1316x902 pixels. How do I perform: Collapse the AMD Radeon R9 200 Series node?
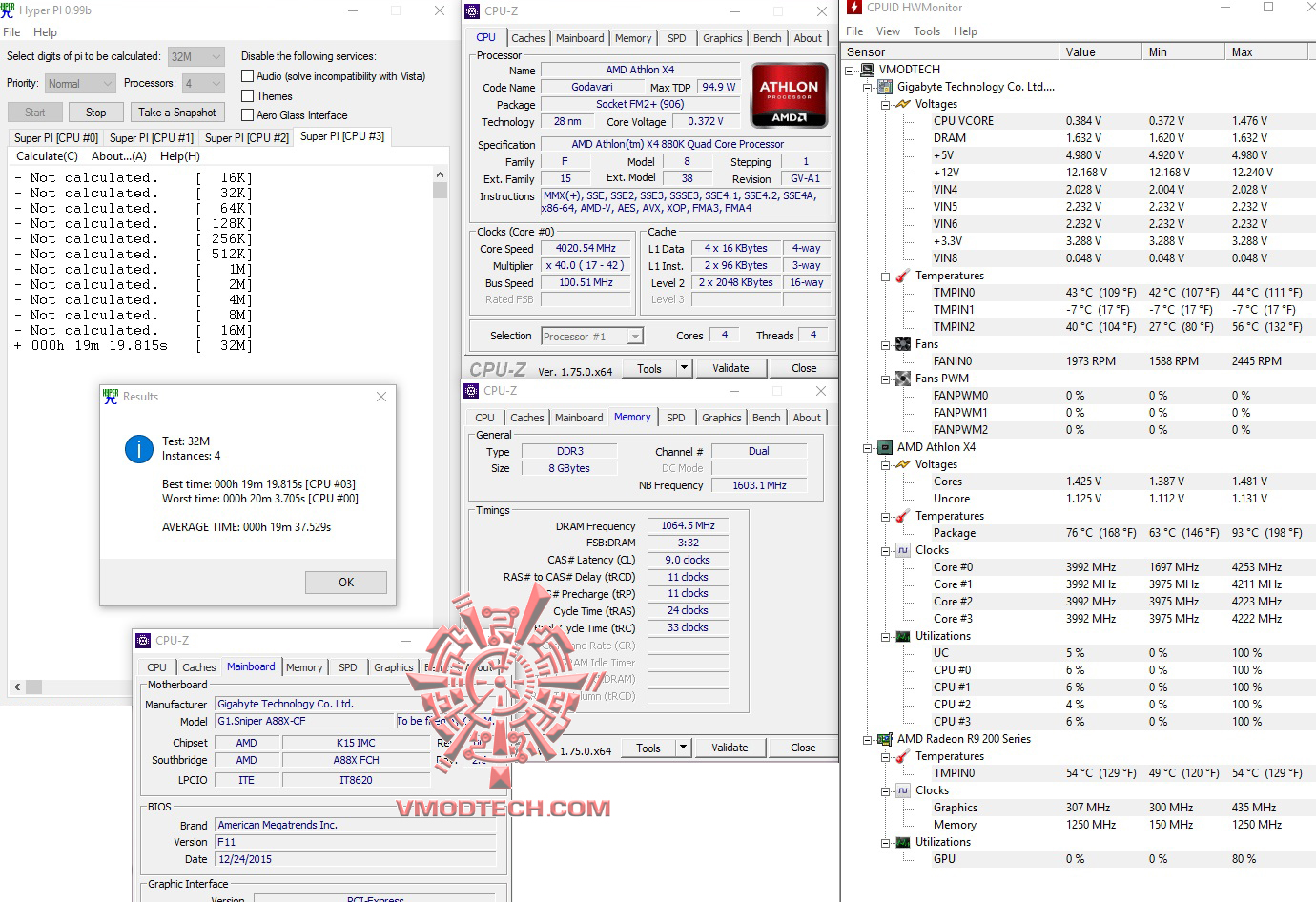[x=868, y=739]
